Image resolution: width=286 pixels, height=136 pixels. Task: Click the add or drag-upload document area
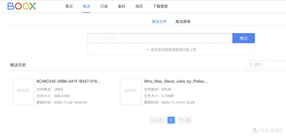coord(171,49)
